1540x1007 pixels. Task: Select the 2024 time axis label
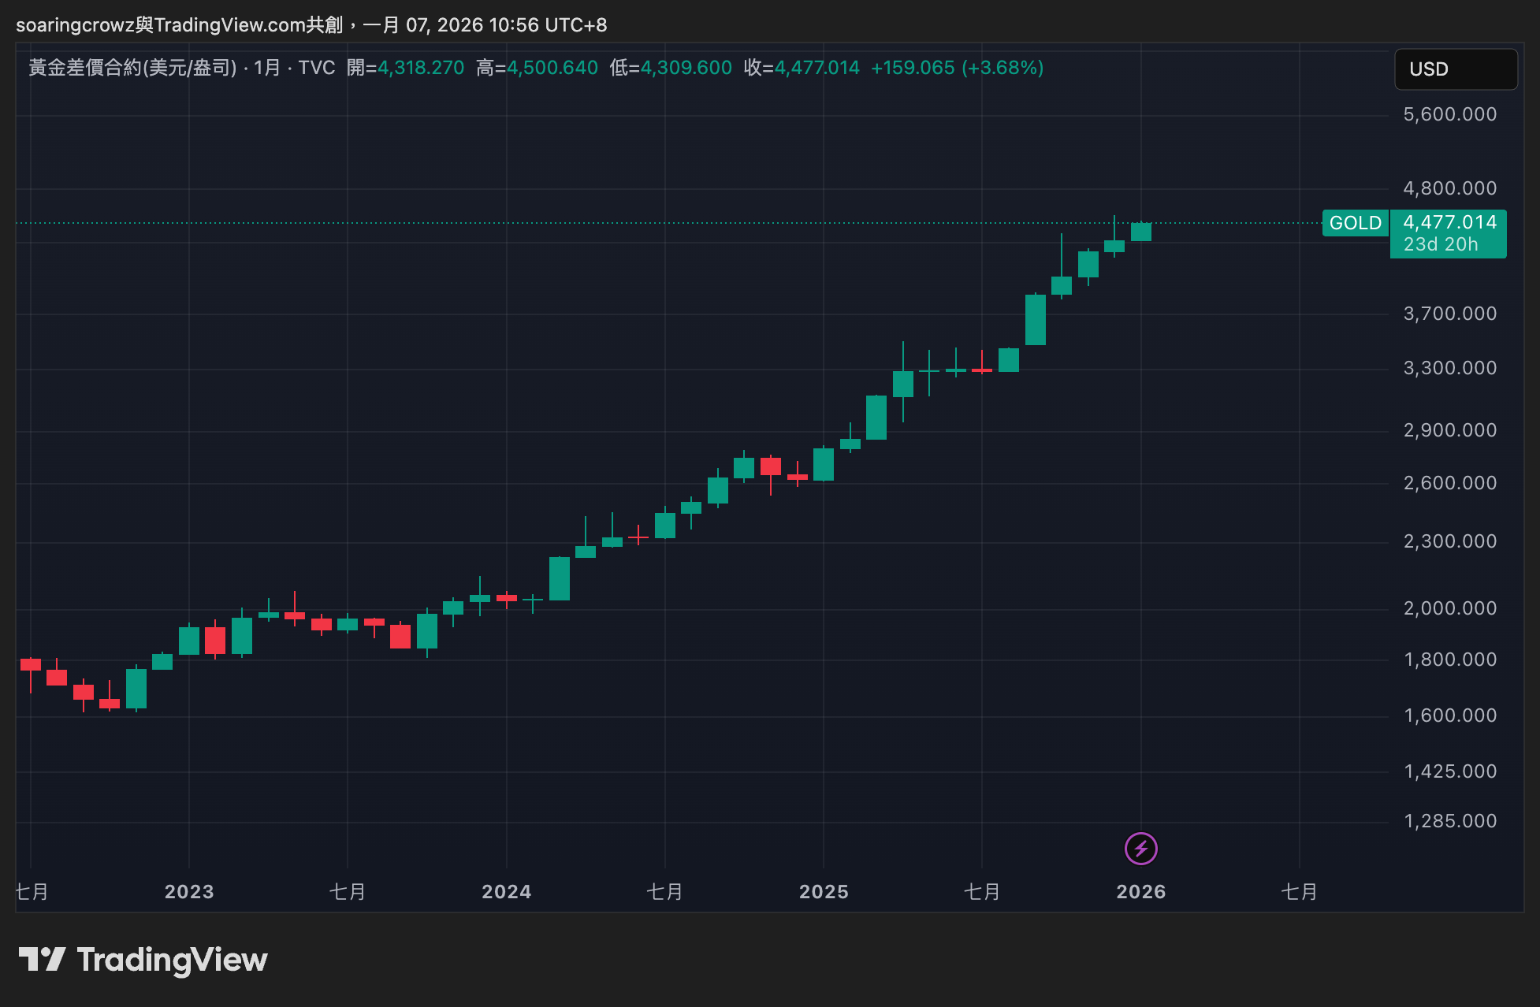506,891
